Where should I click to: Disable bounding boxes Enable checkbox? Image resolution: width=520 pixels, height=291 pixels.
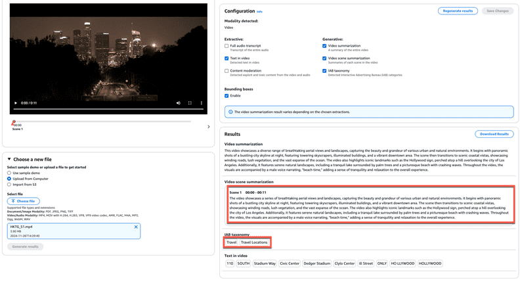tap(227, 96)
